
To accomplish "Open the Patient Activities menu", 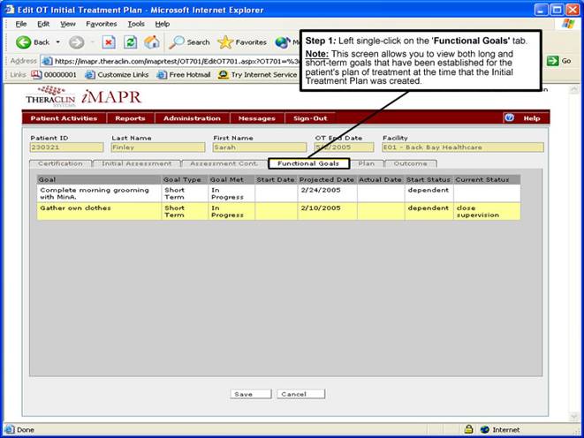I will 64,118.
